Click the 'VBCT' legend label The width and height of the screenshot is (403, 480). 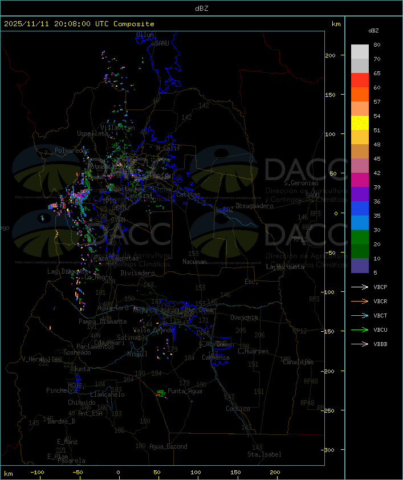point(380,316)
